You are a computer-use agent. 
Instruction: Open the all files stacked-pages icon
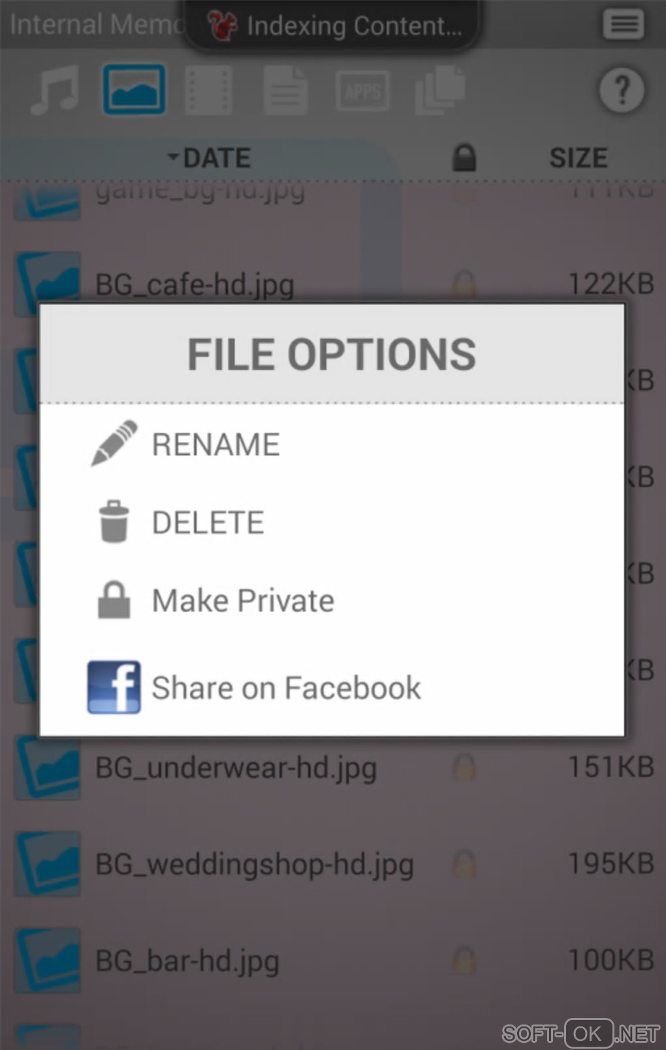pyautogui.click(x=439, y=90)
